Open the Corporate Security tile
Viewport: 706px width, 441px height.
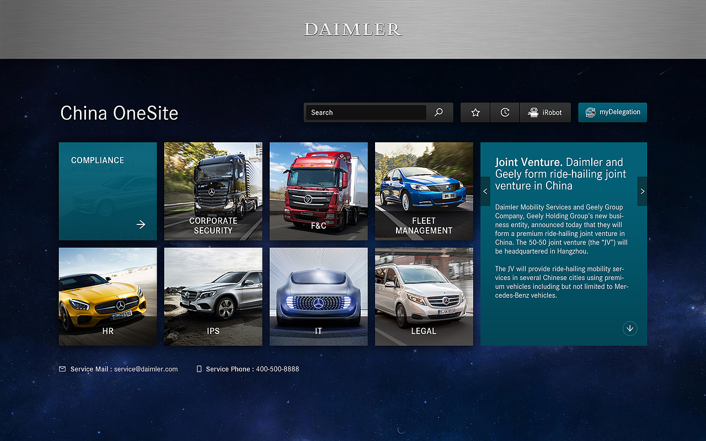click(x=213, y=191)
